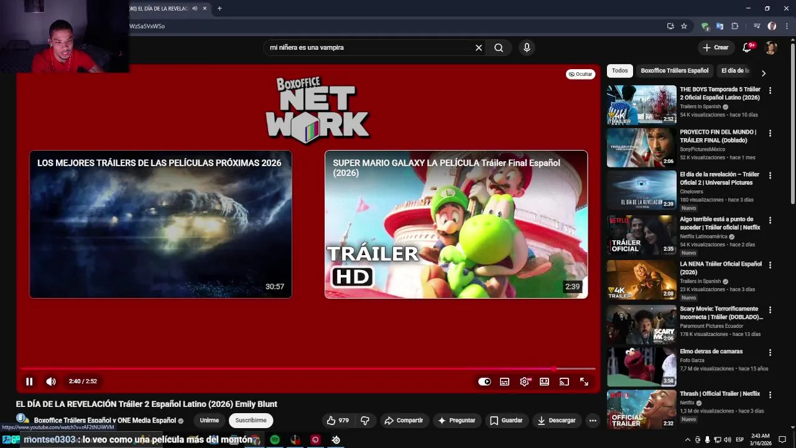Viewport: 796px width, 448px height.
Task: Pause the video with the pause icon
Action: pos(29,381)
